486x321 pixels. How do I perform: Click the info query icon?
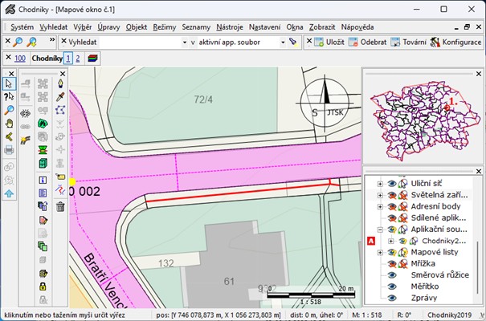(43, 180)
